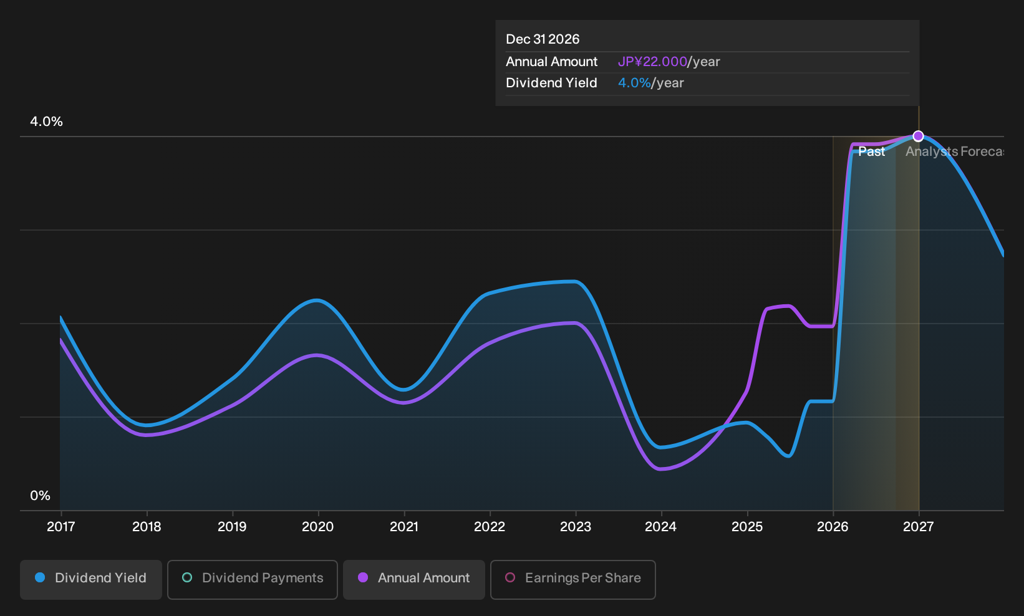Screen dimensions: 1024x616
Task: Select the 2025 x-axis label
Action: coord(747,527)
